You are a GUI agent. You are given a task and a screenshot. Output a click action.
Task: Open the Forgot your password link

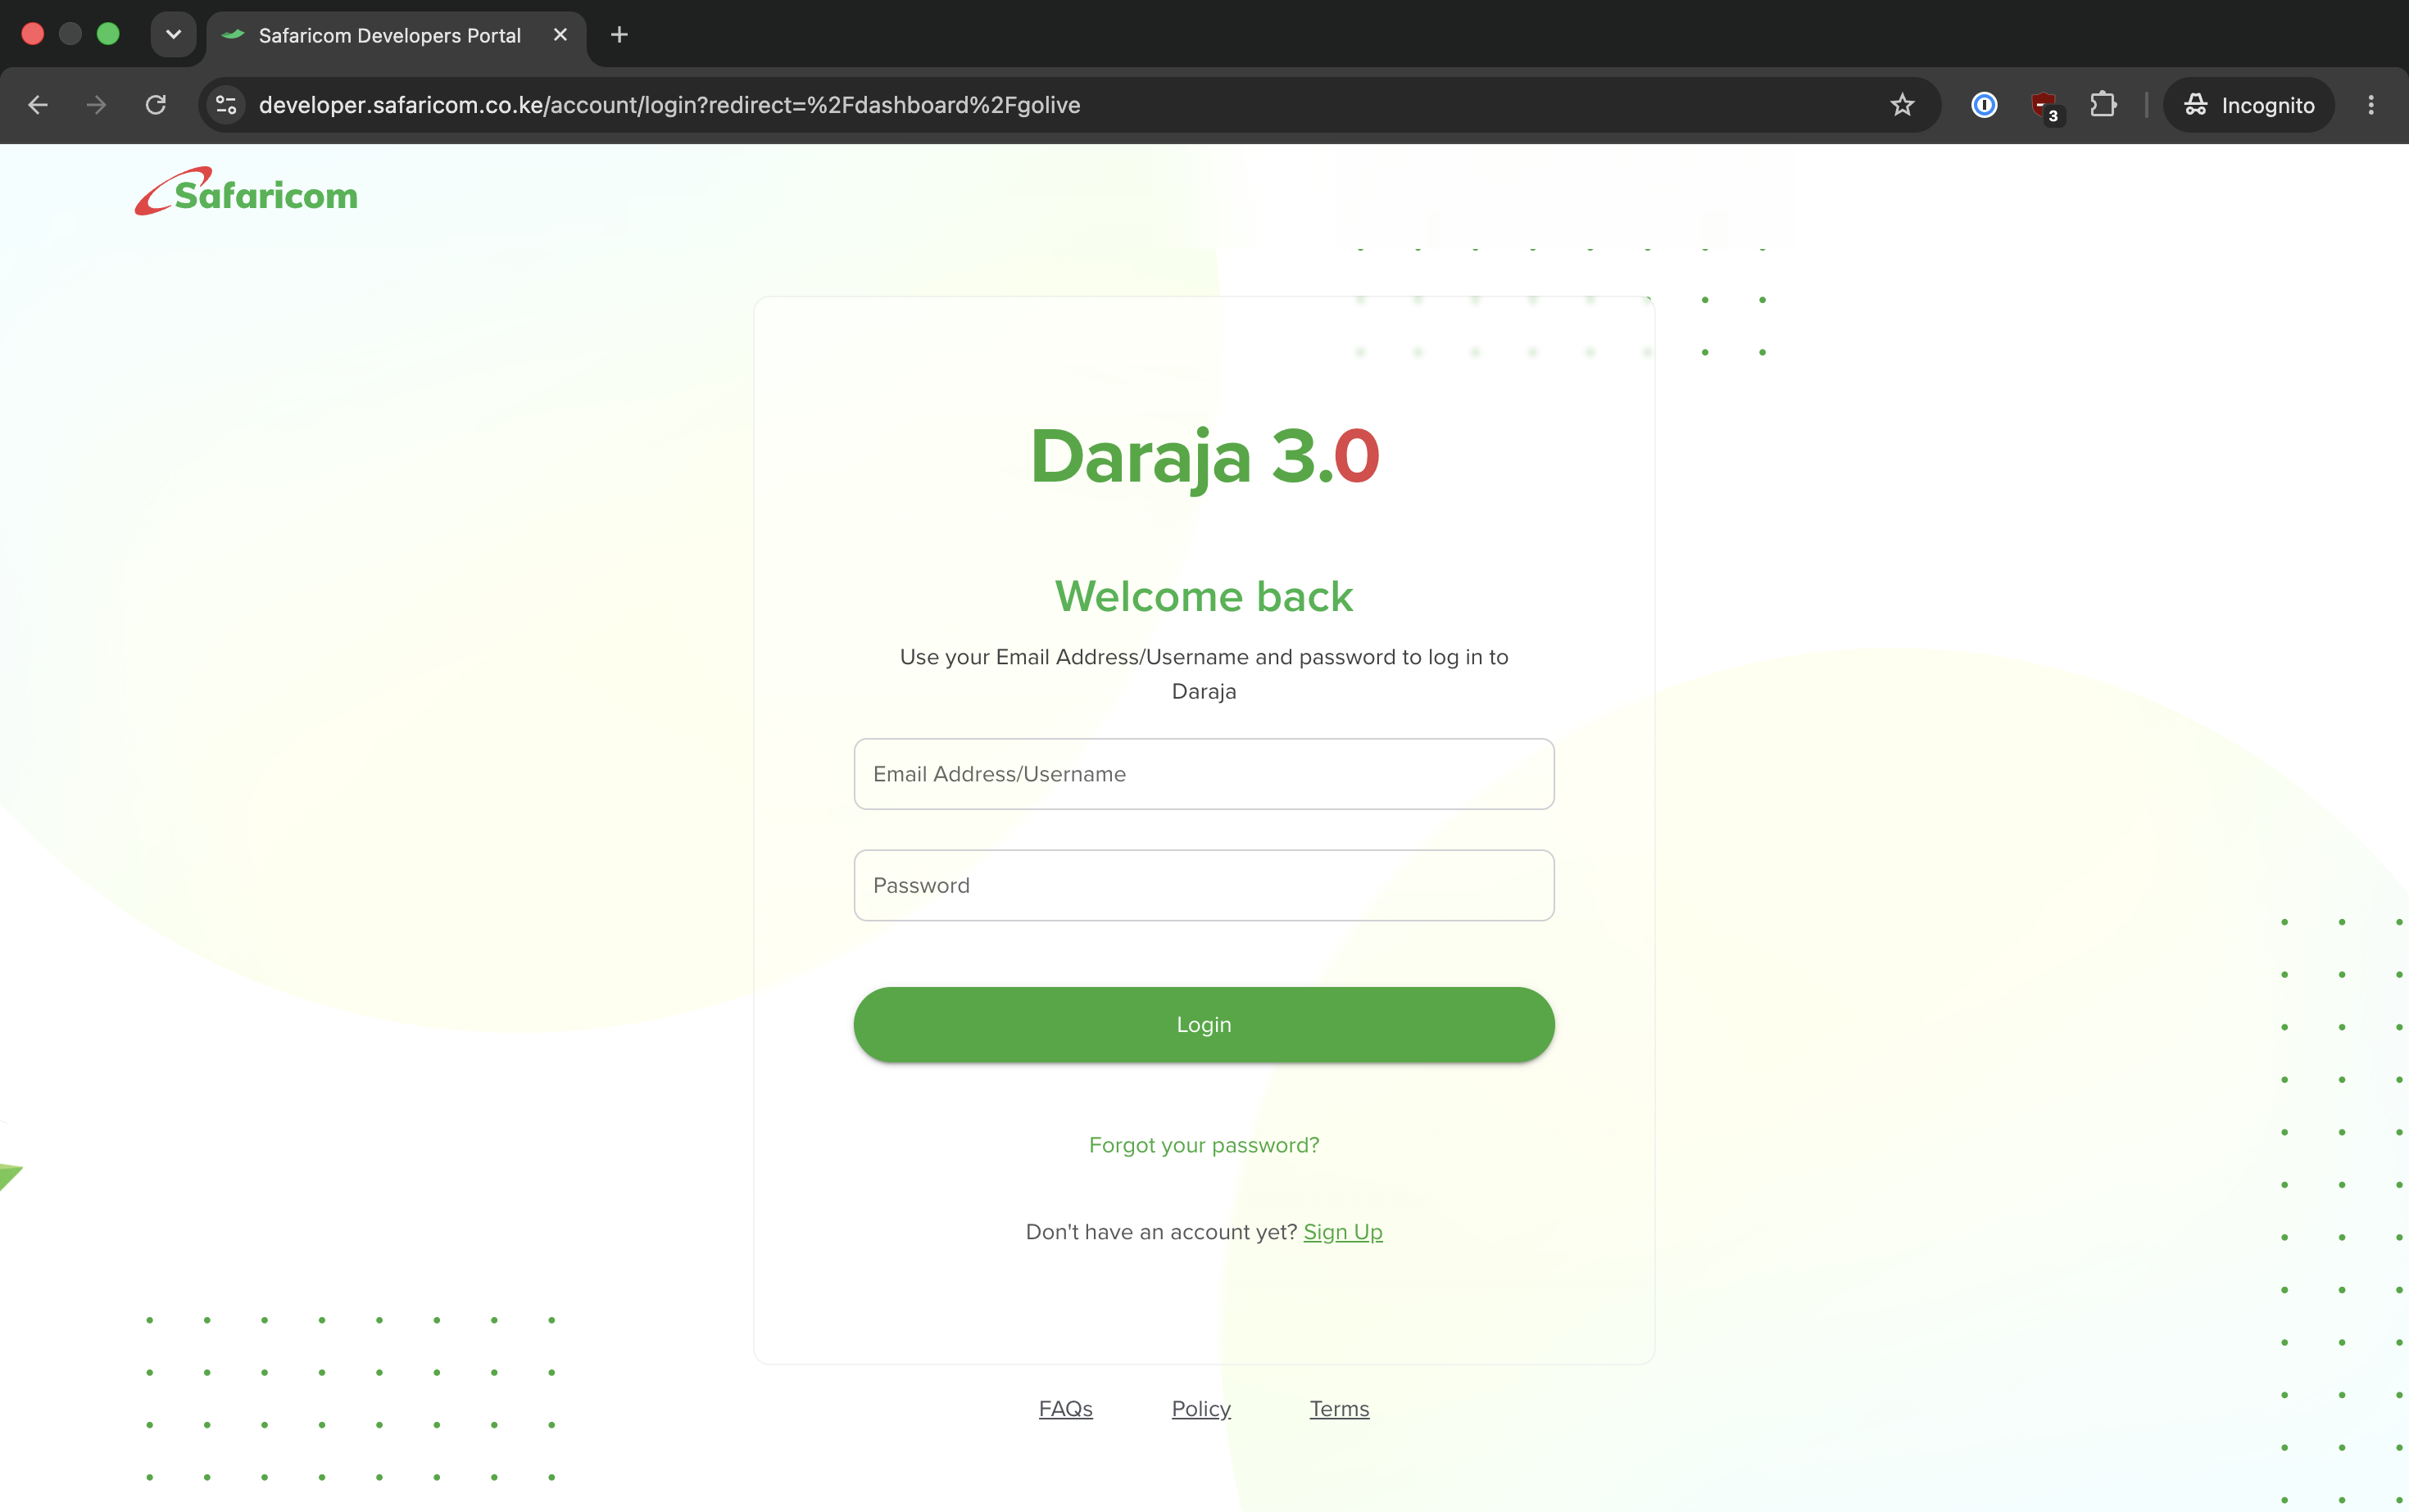1204,1145
